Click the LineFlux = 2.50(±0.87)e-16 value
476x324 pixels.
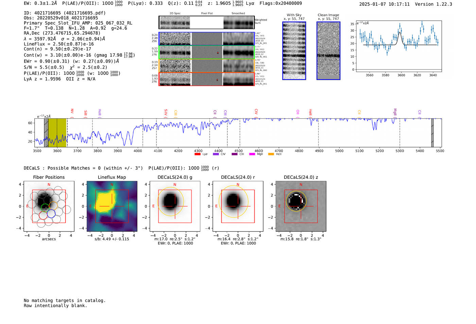click(59, 44)
